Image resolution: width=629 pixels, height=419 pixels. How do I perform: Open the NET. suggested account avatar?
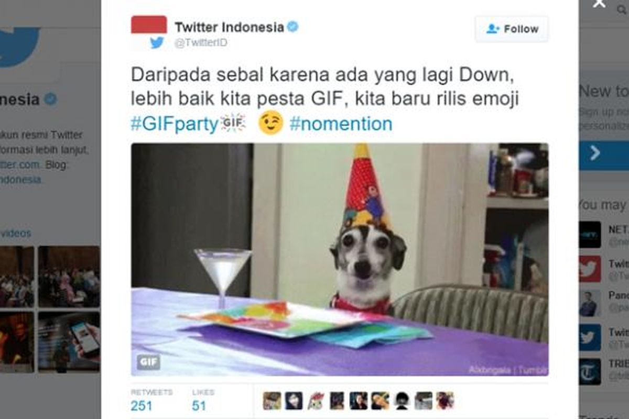590,234
